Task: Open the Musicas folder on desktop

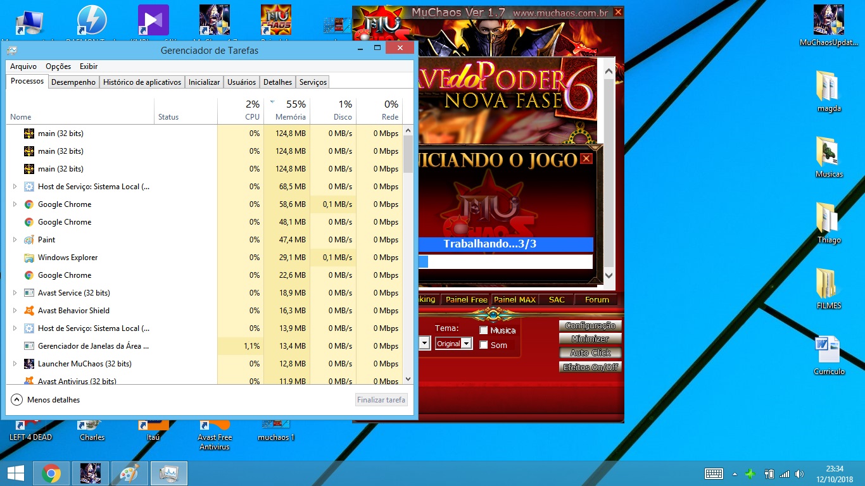Action: [x=829, y=156]
